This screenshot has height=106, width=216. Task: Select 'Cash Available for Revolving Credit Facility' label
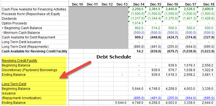tap(34, 51)
